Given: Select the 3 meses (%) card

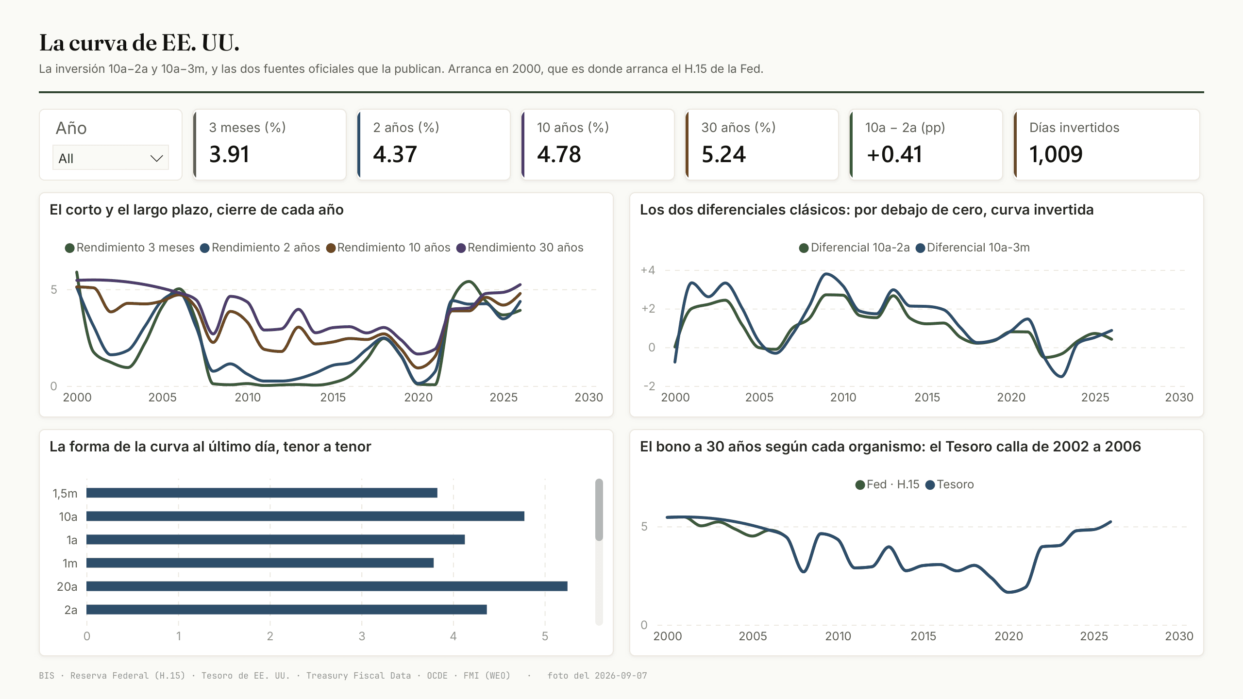Looking at the screenshot, I should 269,145.
